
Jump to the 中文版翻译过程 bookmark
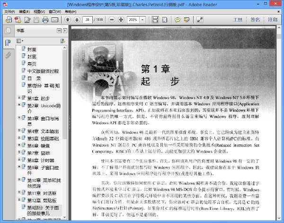point(43,71)
